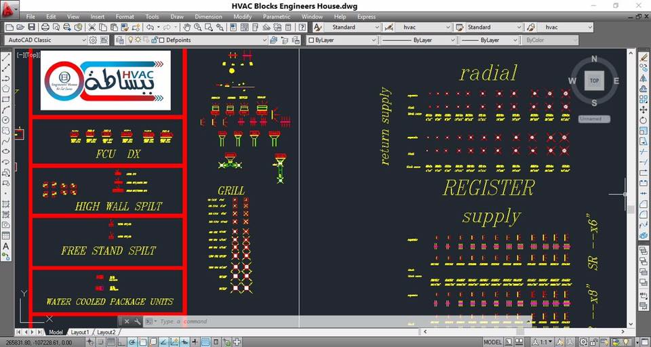
Task: Open Workspace Settings gear icon
Action: coord(93,40)
